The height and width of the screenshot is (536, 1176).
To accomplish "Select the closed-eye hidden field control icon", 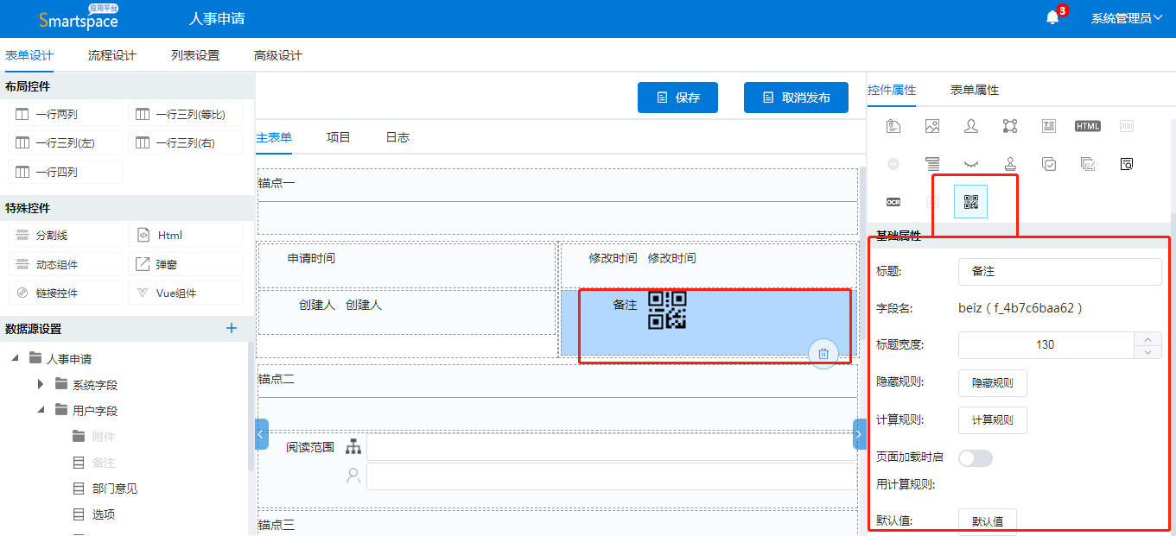I will (971, 163).
